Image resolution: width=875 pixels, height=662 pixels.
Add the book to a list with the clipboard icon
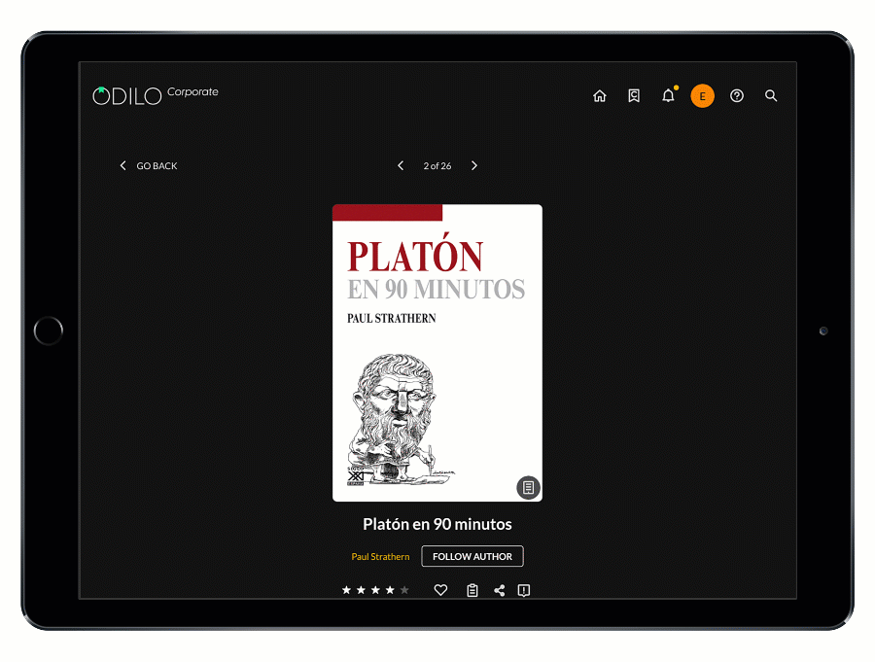coord(472,590)
